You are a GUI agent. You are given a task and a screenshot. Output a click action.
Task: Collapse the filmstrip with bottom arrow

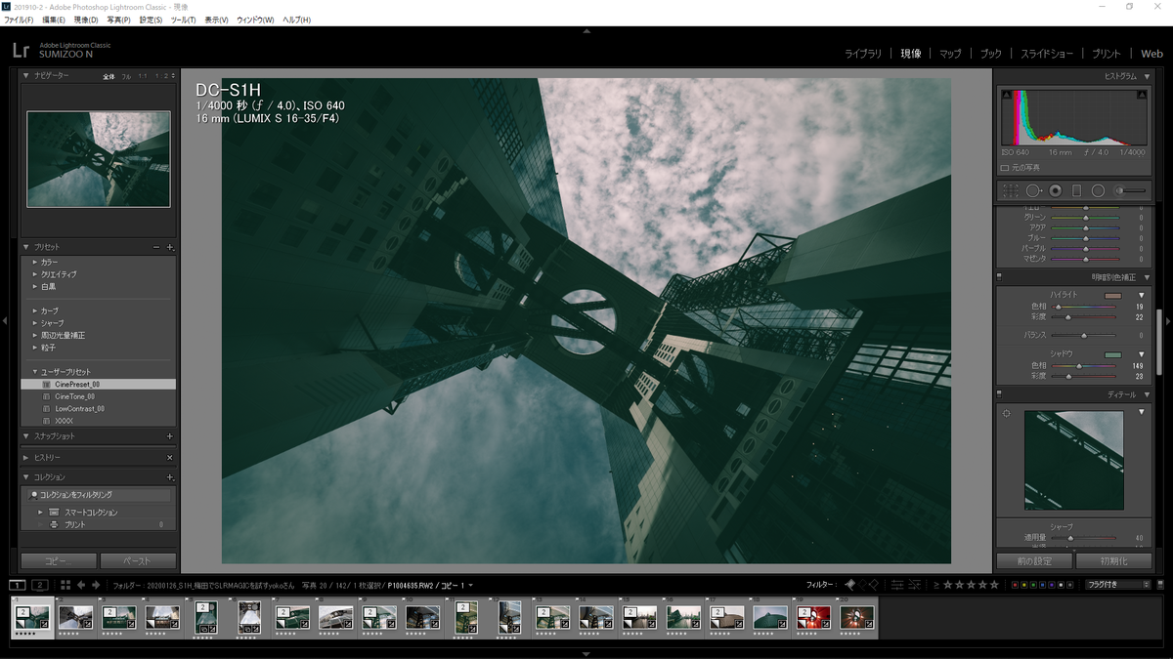[586, 653]
